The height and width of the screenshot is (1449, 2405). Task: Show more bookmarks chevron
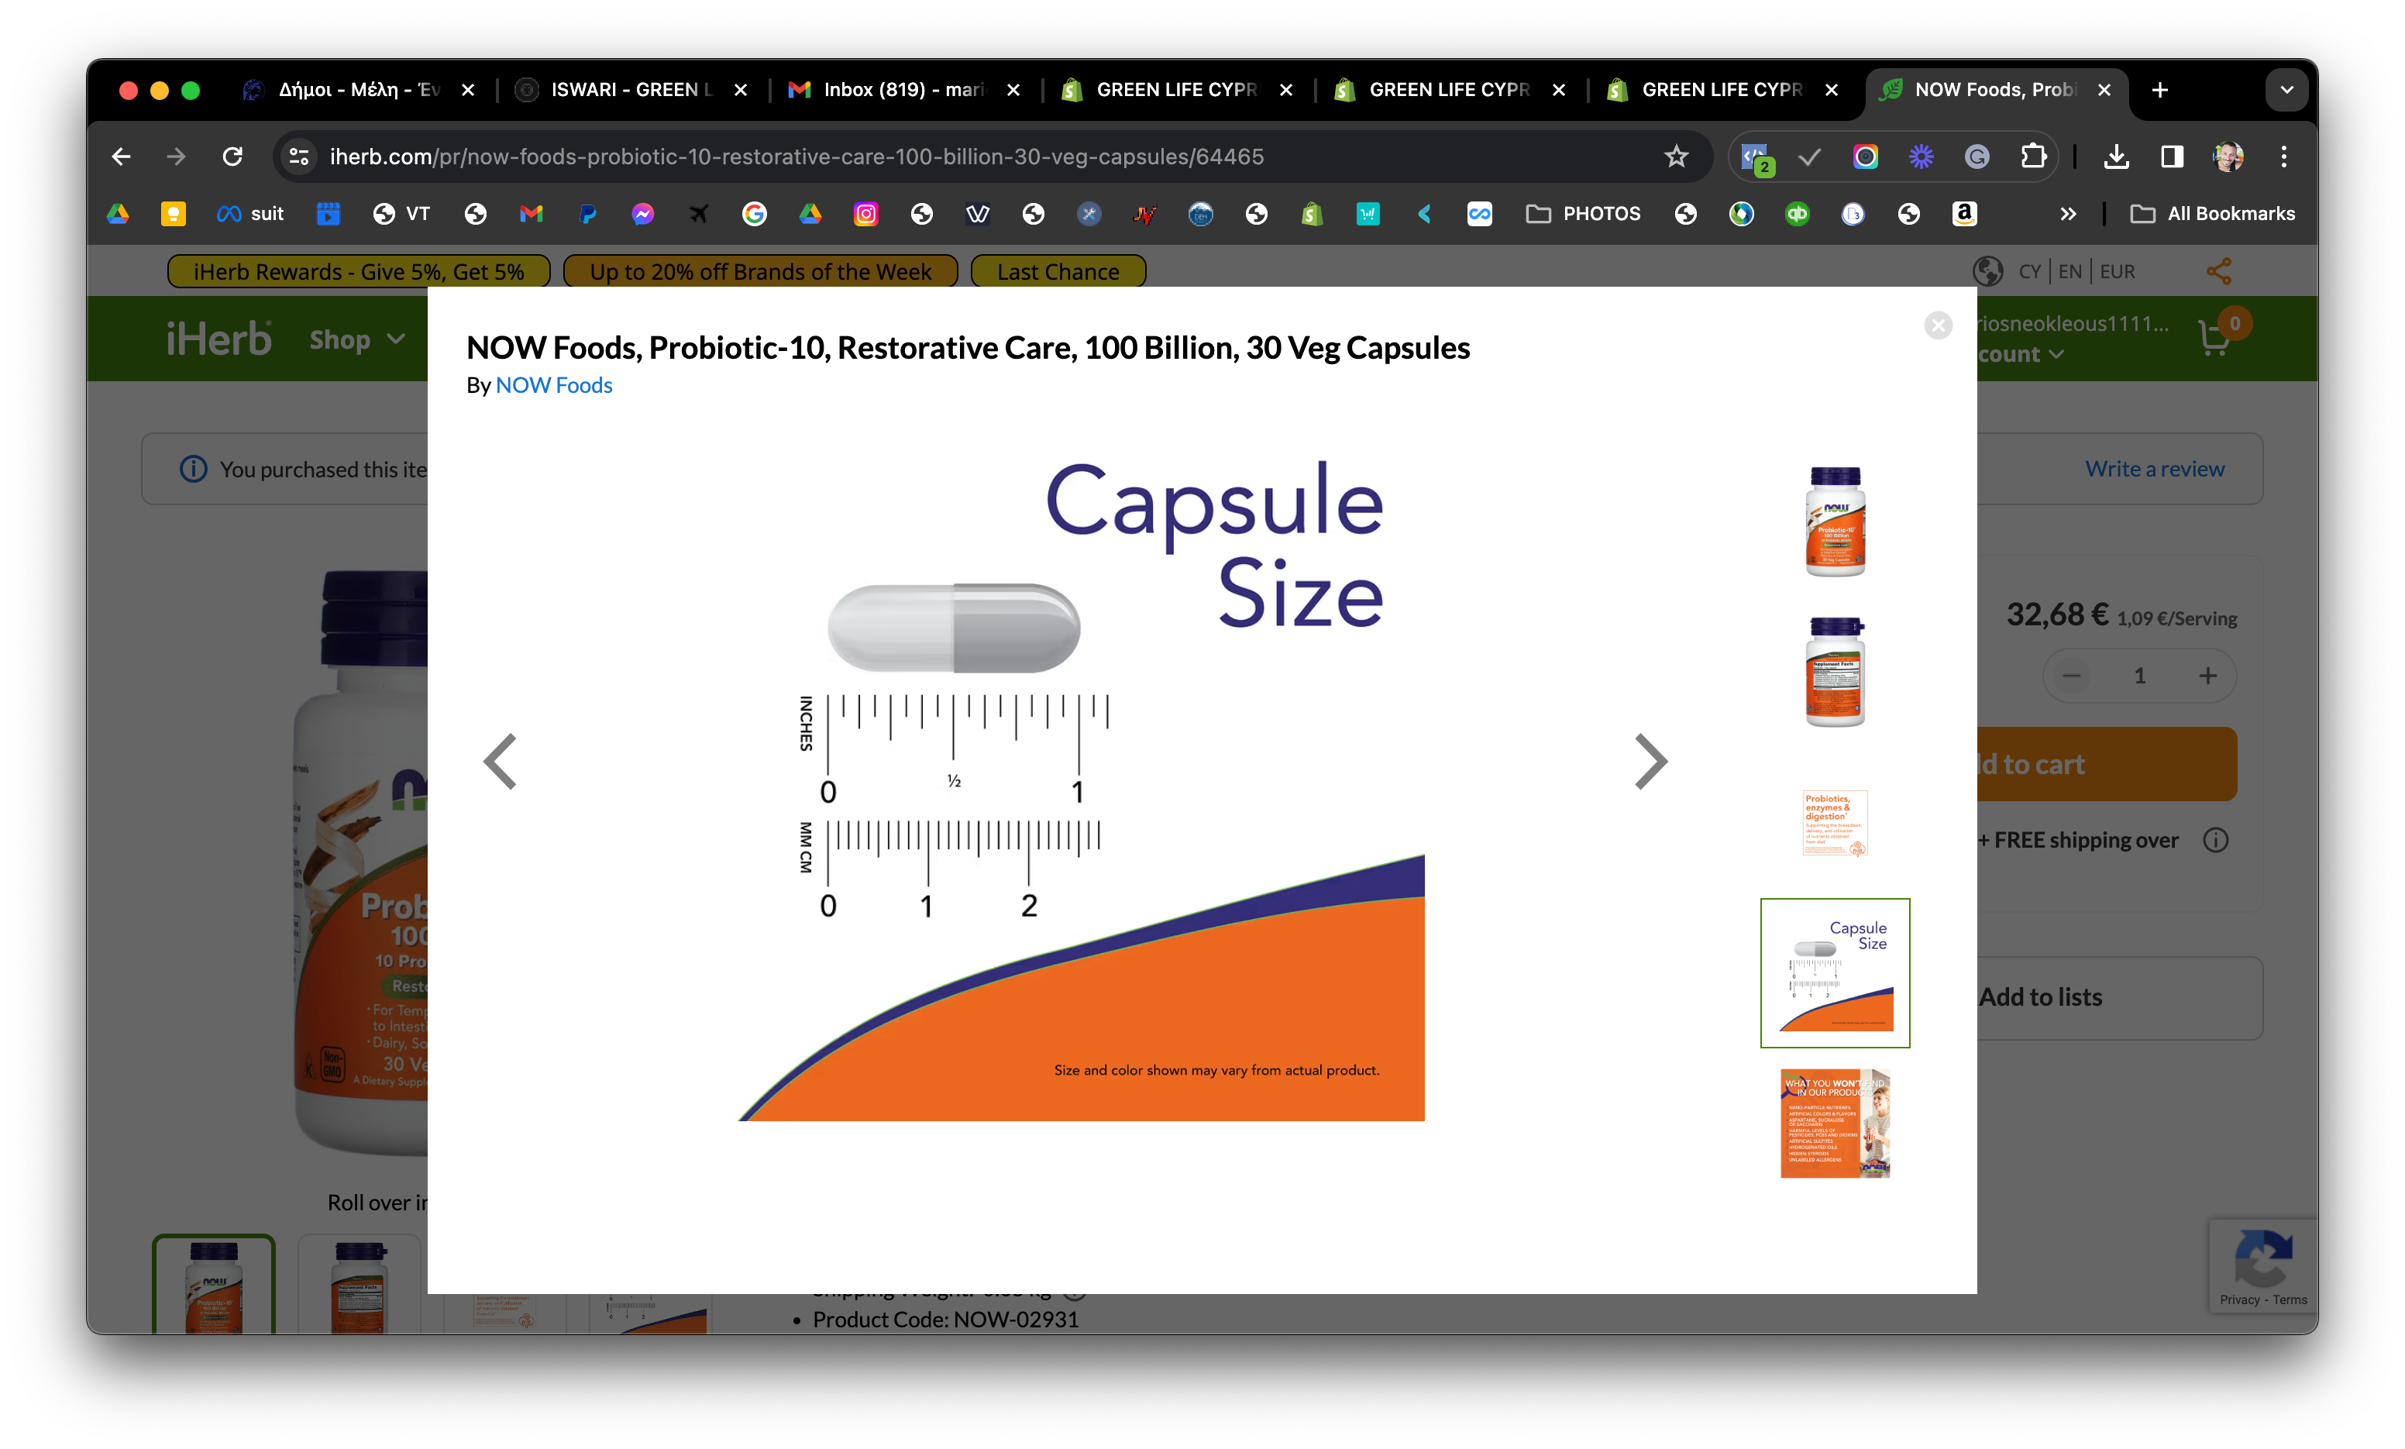[2067, 214]
